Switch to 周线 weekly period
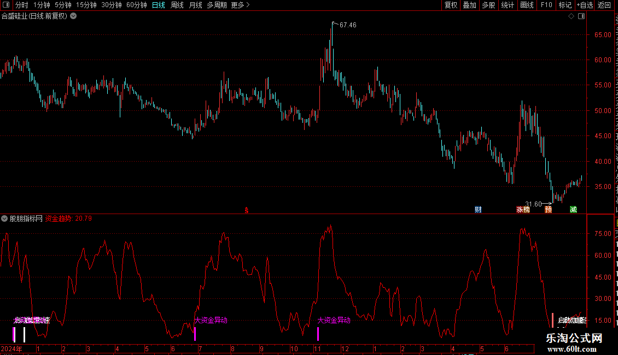 click(177, 5)
